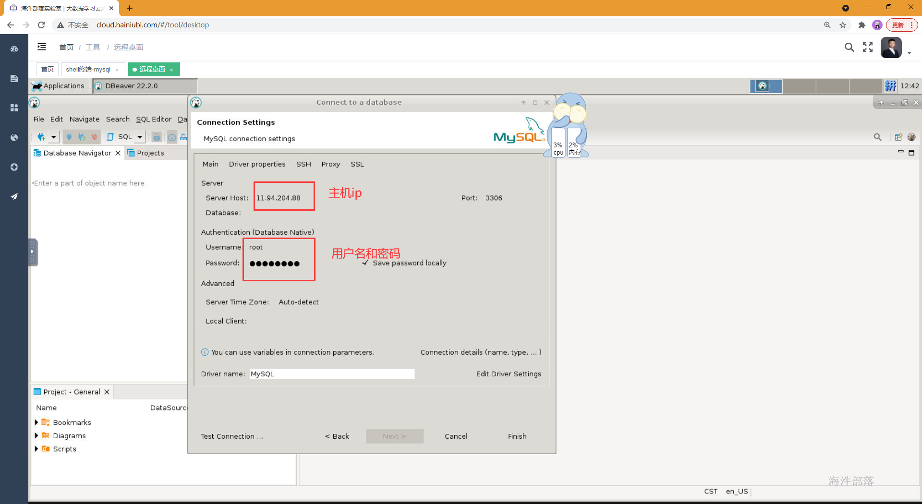Click the Open Perspective icon
Screen dimensions: 922x504
click(898, 137)
